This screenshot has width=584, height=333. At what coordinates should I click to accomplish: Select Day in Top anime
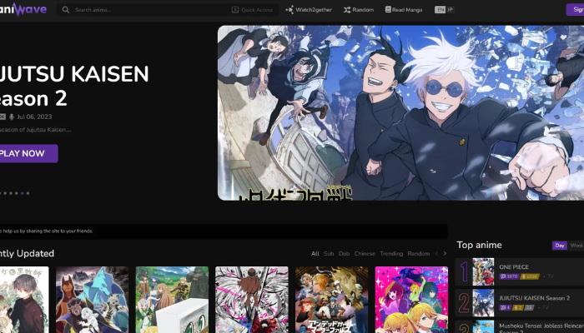pyautogui.click(x=560, y=246)
